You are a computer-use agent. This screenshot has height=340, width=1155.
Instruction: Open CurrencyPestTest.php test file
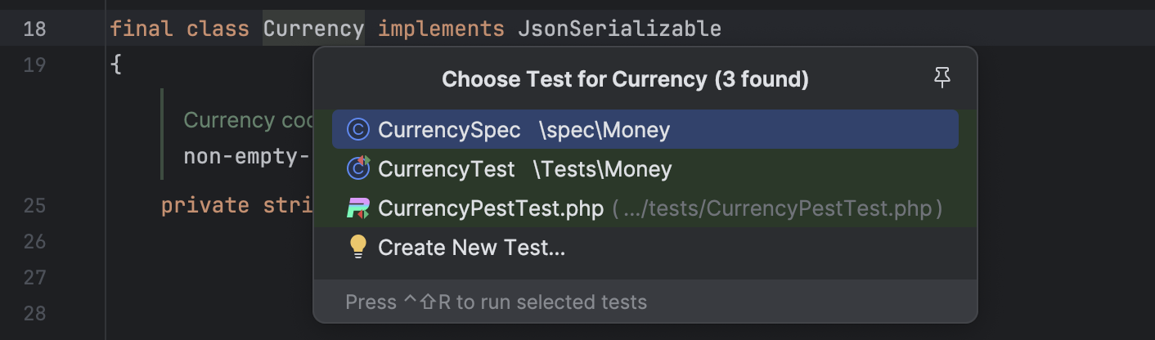coord(491,208)
